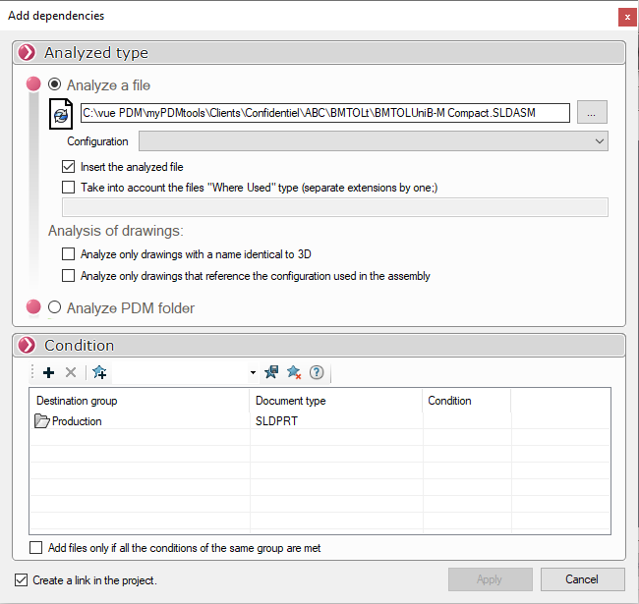Uncheck Insert the analyzed file
639x604 pixels.
click(68, 167)
